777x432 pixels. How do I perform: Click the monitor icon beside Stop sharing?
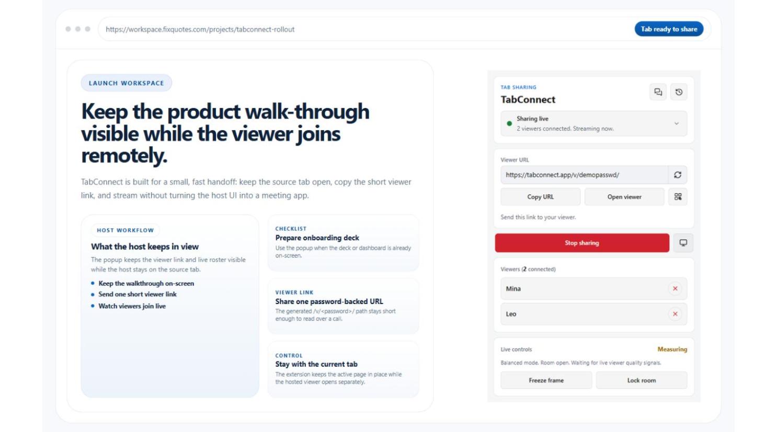683,243
